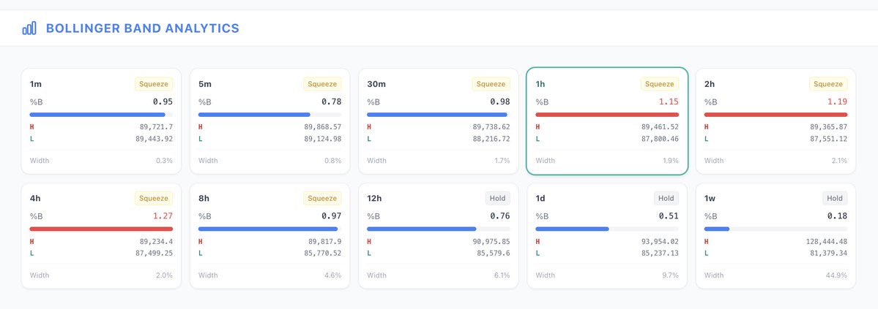878x309 pixels.
Task: Click the red %B bar on the 4h card
Action: tap(101, 229)
